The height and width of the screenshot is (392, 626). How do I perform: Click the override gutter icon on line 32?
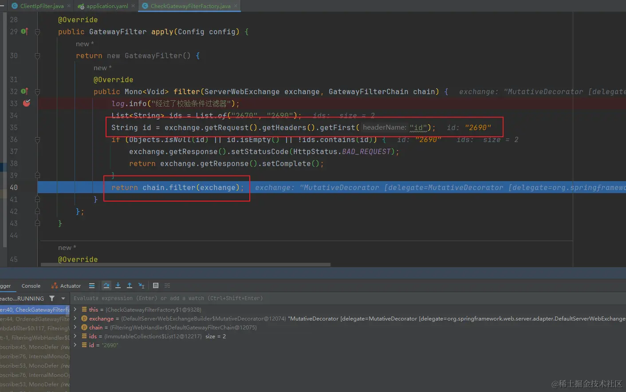24,91
